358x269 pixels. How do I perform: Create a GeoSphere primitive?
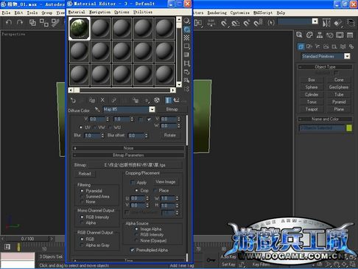pyautogui.click(x=339, y=87)
